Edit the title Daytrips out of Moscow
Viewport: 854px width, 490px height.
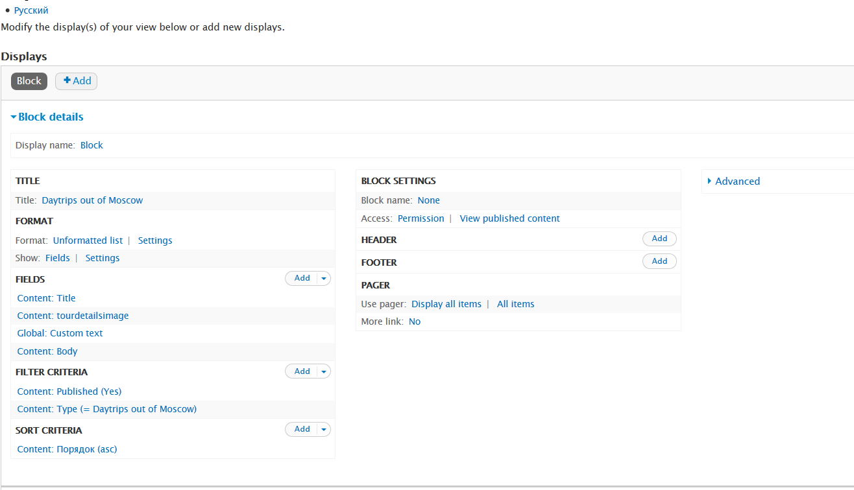pyautogui.click(x=92, y=200)
